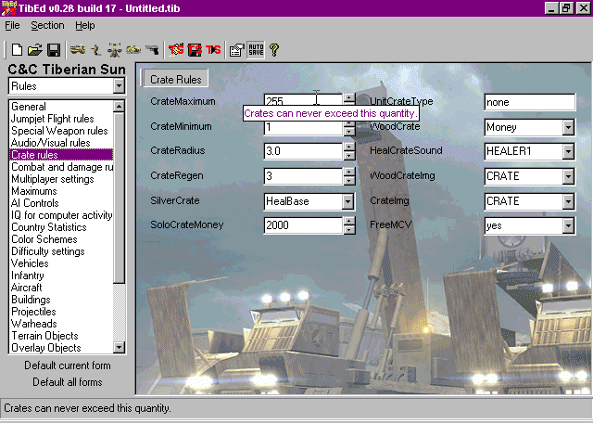
Task: Toggle the Auto Save toolbar button
Action: 256,49
